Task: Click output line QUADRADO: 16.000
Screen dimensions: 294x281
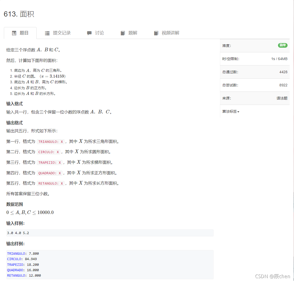Action: (23, 270)
